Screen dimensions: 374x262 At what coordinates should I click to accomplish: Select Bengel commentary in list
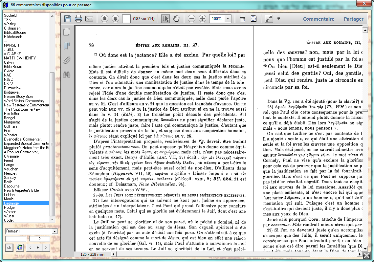(10, 118)
